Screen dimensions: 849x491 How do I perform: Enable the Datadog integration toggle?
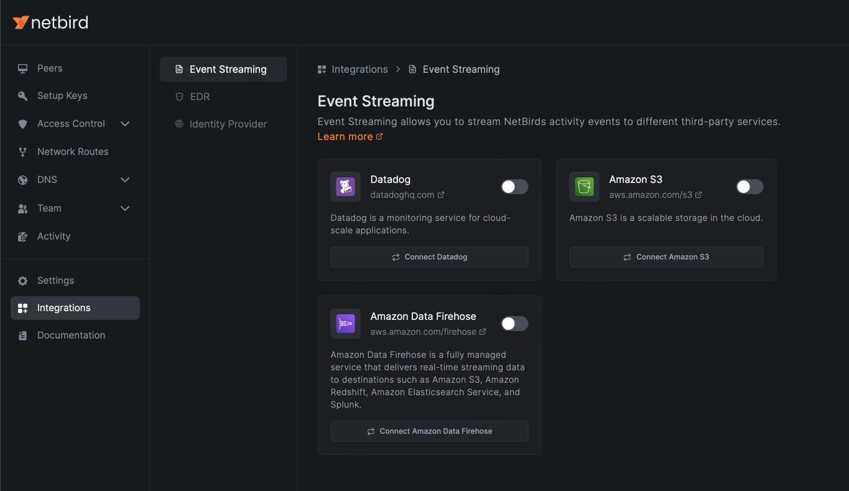[514, 187]
